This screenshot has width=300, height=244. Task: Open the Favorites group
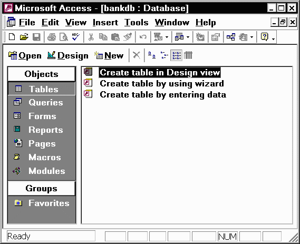point(42,203)
